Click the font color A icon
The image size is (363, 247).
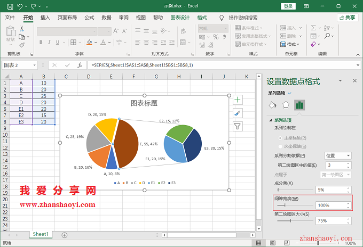tap(103, 42)
